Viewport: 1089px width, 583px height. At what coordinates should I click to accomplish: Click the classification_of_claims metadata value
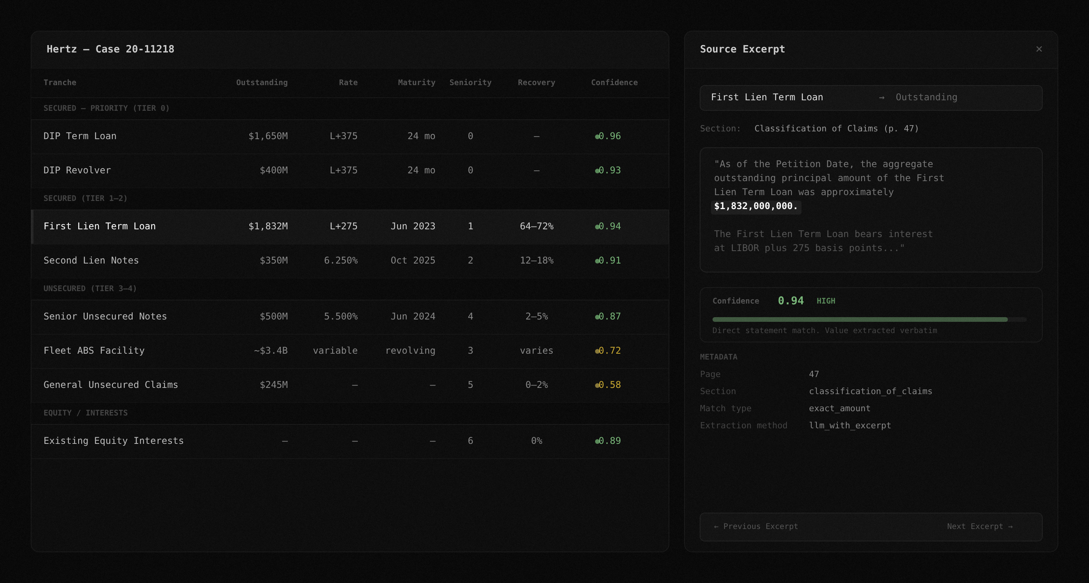(870, 392)
